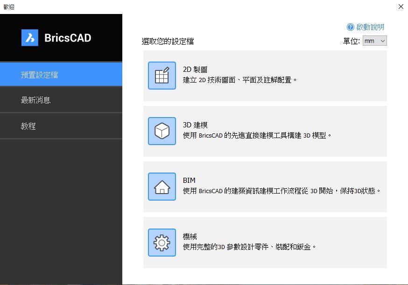Click the 2D 製圖 profile title
408x285 pixels.
point(195,70)
